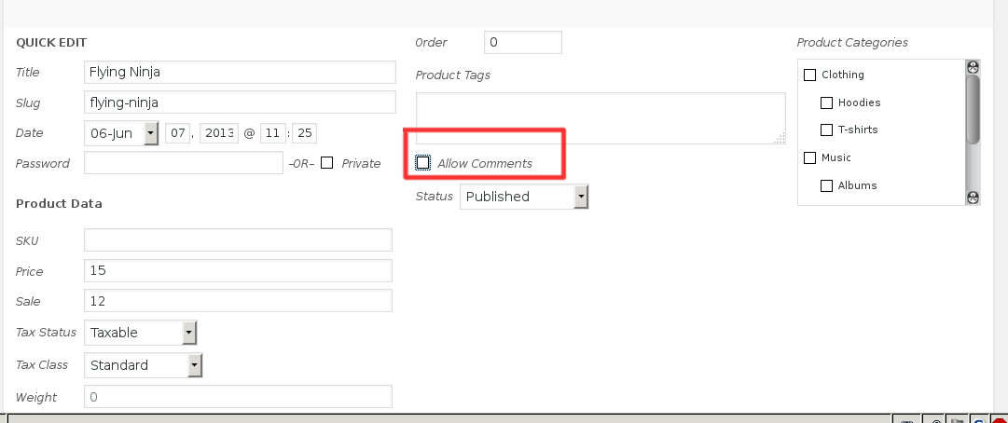Select the Price input field

tap(238, 271)
